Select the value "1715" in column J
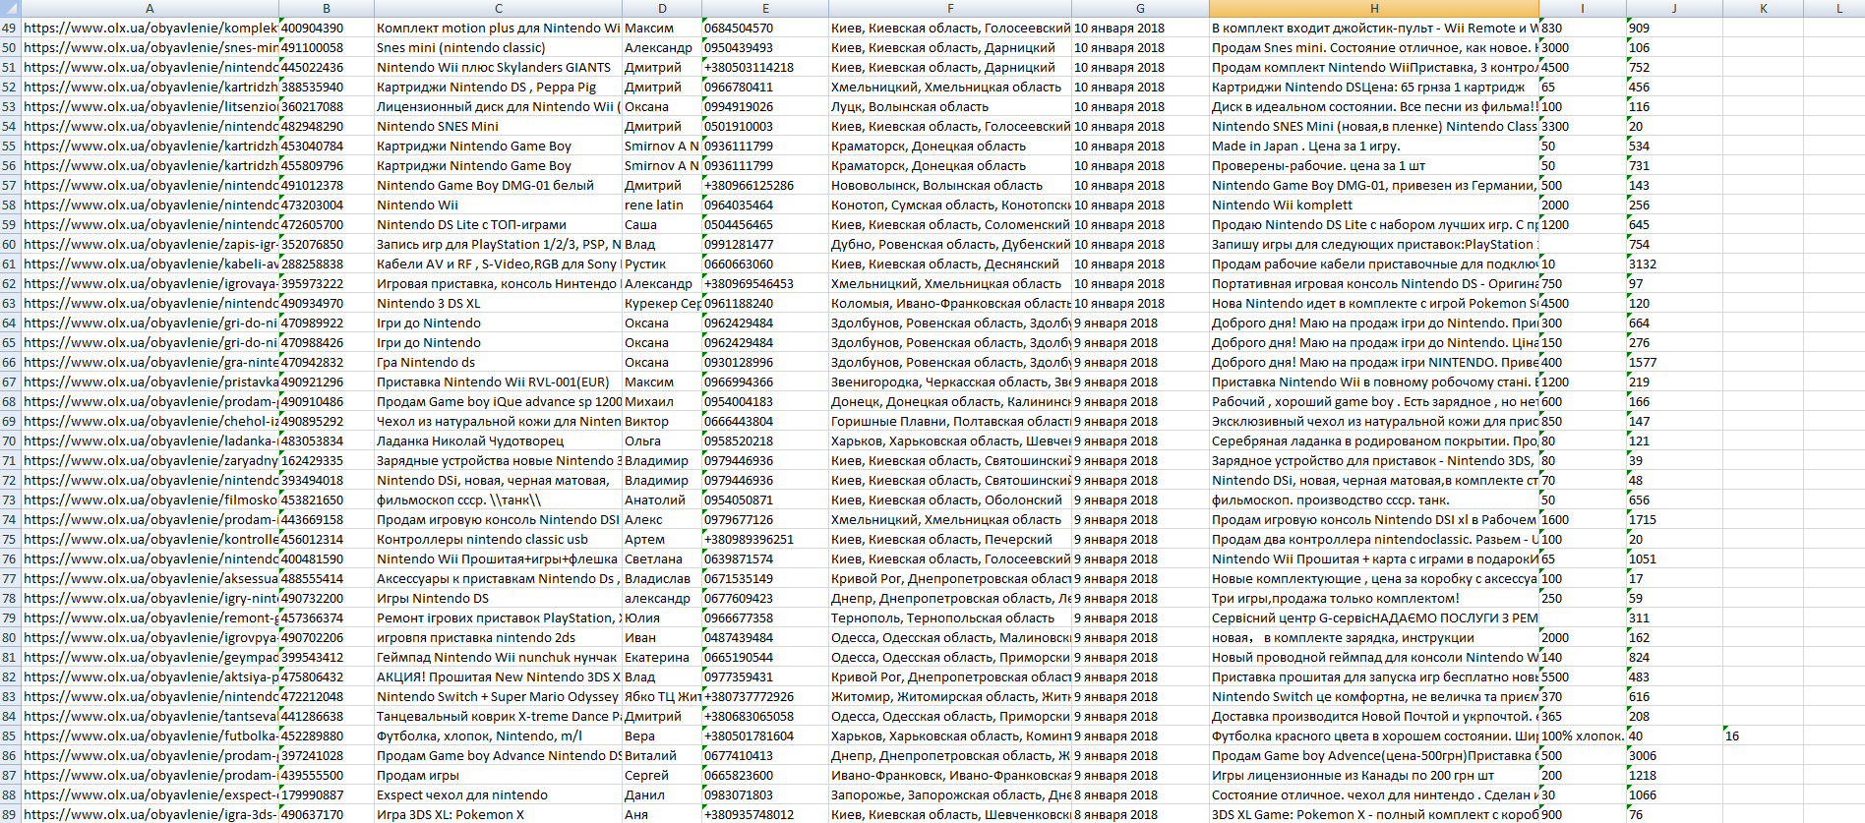The height and width of the screenshot is (823, 1865). coord(1674,519)
